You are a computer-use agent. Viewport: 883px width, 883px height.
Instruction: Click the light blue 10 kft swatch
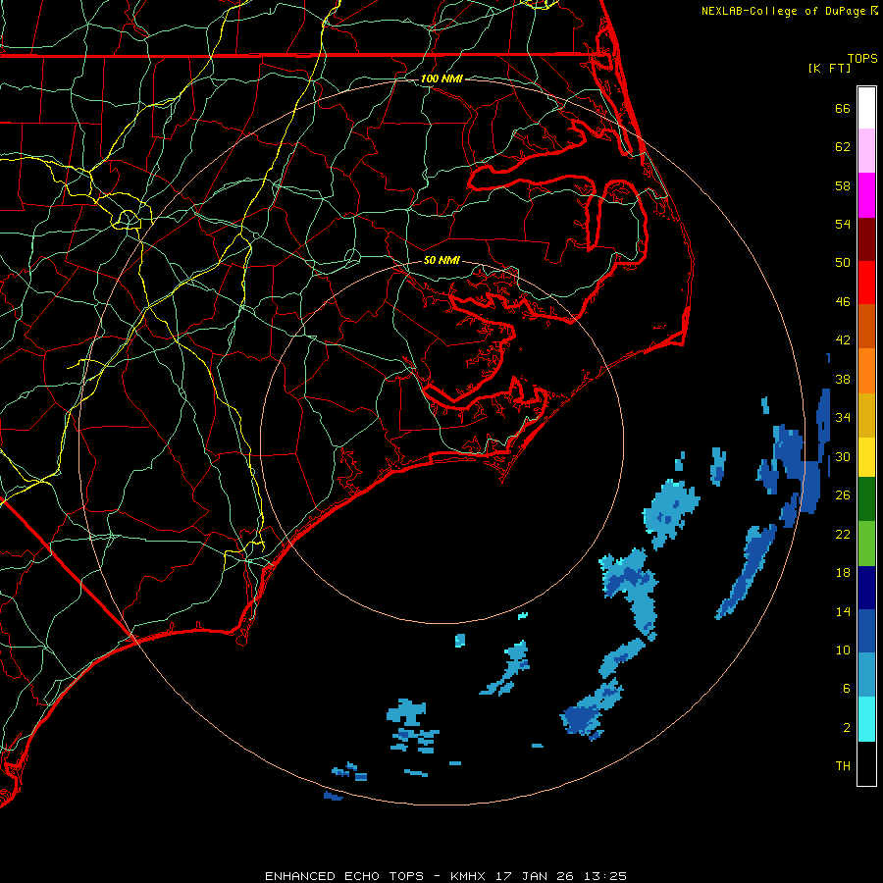pyautogui.click(x=866, y=675)
